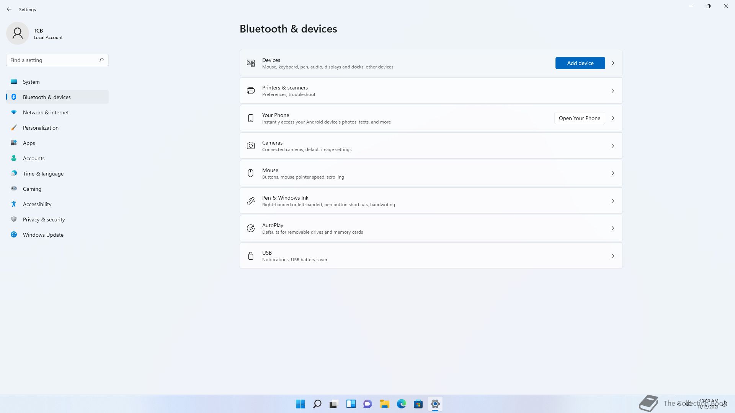Viewport: 735px width, 413px height.
Task: Click the USB drive icon
Action: 251,256
